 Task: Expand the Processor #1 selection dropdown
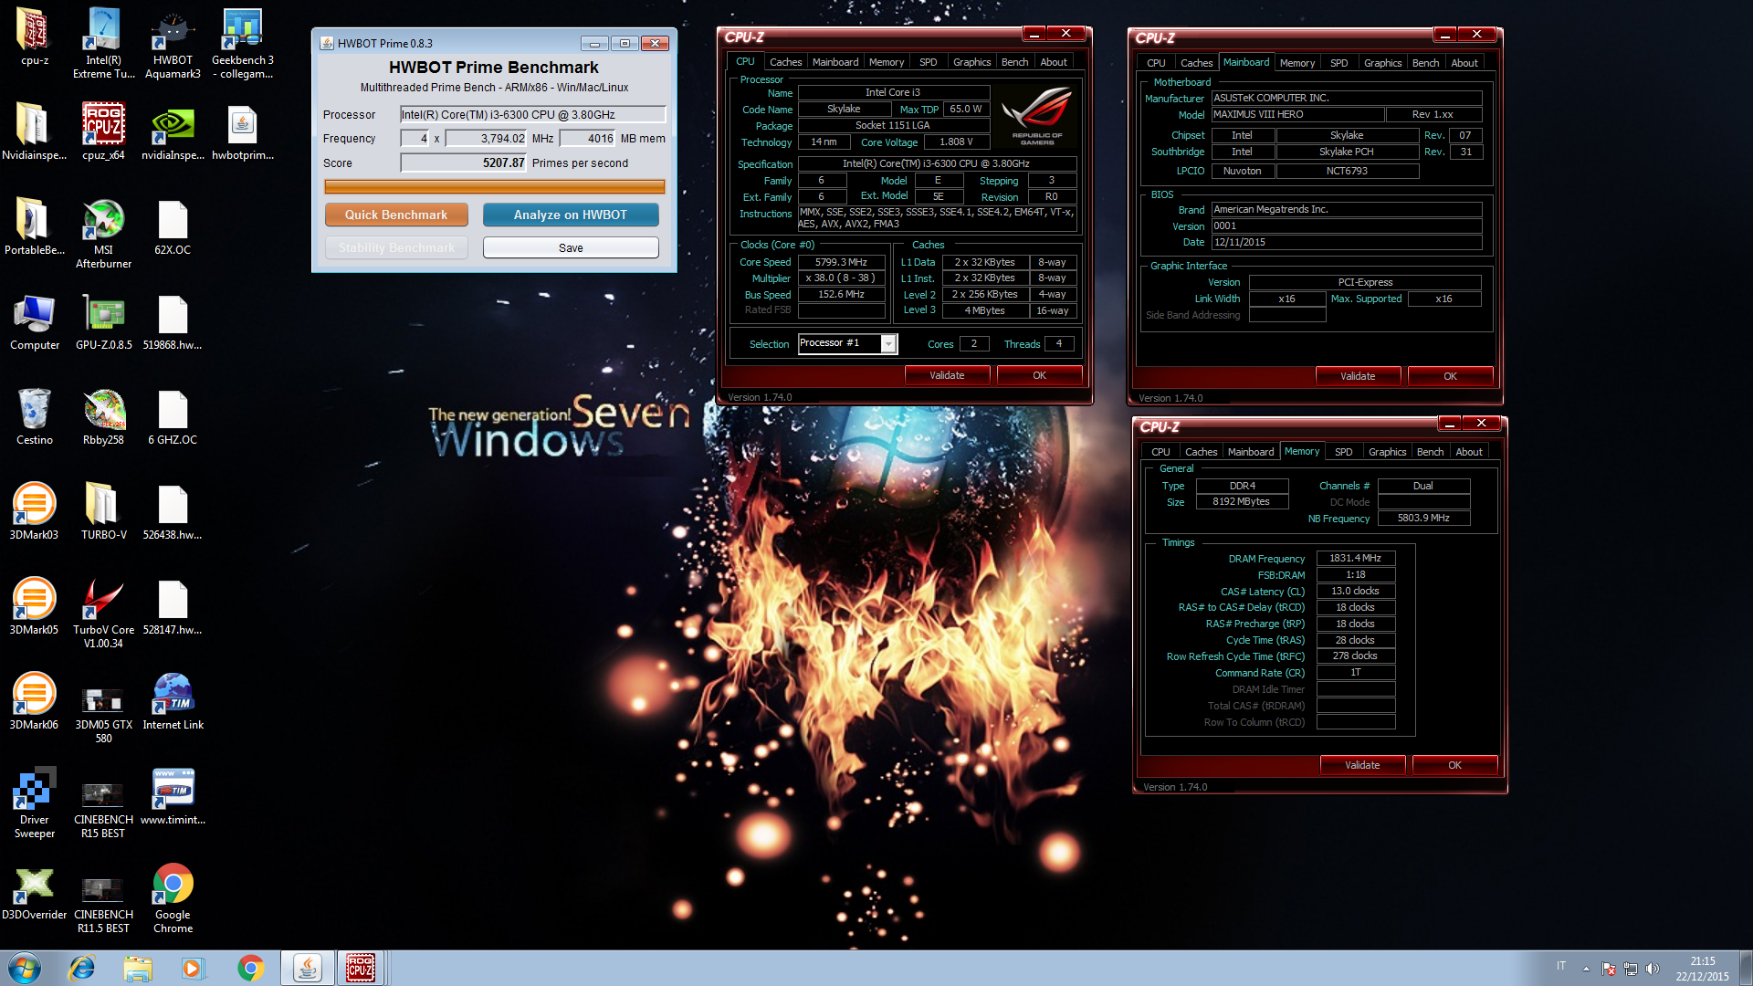tap(887, 343)
